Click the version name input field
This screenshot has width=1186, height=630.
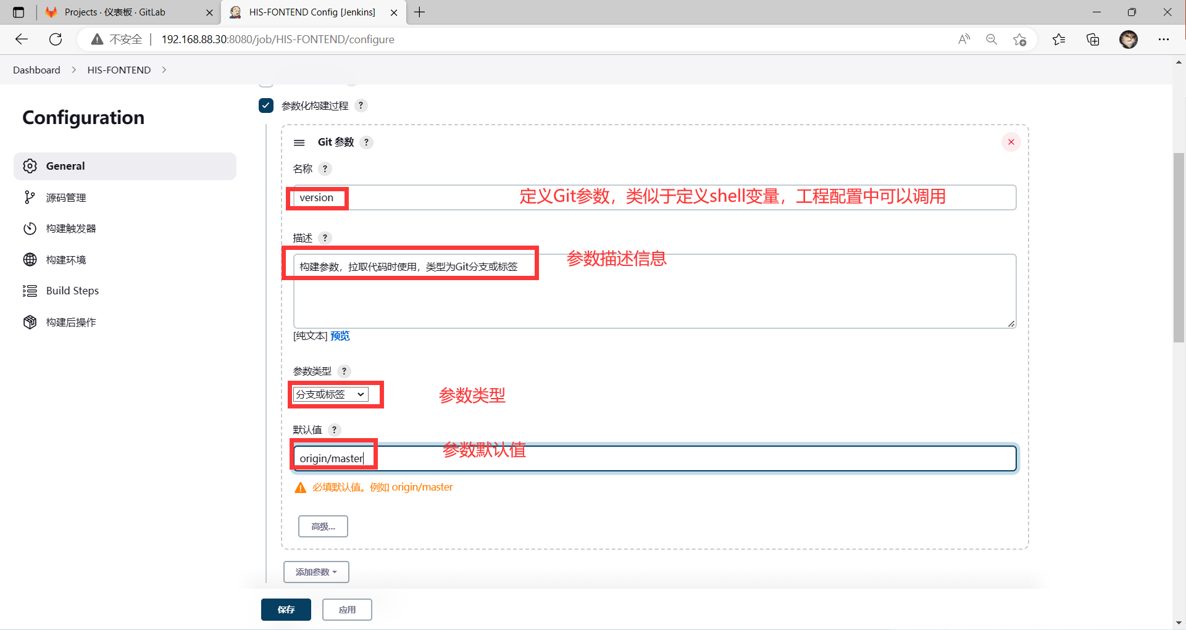[x=617, y=197]
